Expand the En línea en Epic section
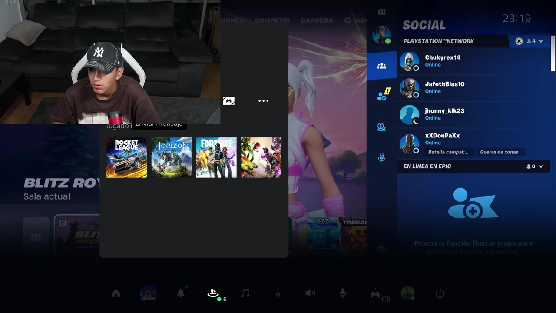 point(541,166)
